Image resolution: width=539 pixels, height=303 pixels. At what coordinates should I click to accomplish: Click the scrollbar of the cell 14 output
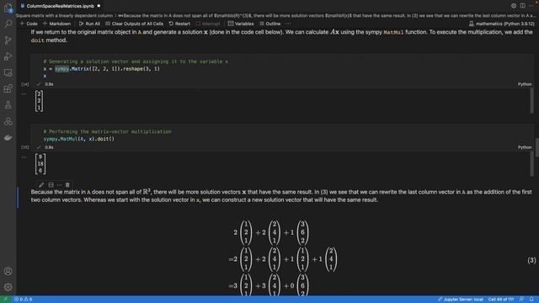coord(531,101)
